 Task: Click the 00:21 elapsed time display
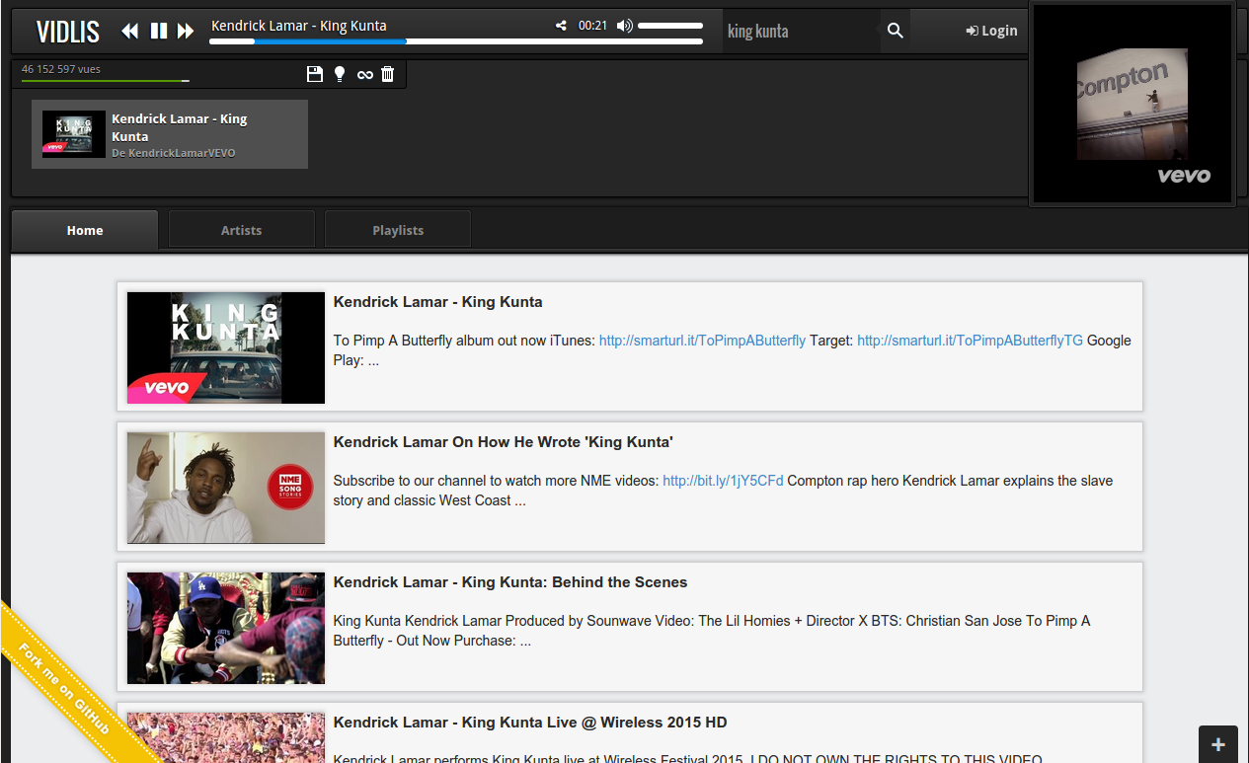click(592, 26)
